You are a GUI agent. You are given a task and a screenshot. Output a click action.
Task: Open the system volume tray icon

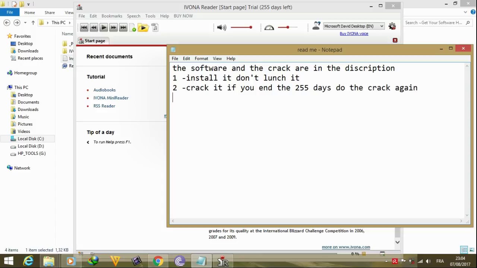[428, 261]
